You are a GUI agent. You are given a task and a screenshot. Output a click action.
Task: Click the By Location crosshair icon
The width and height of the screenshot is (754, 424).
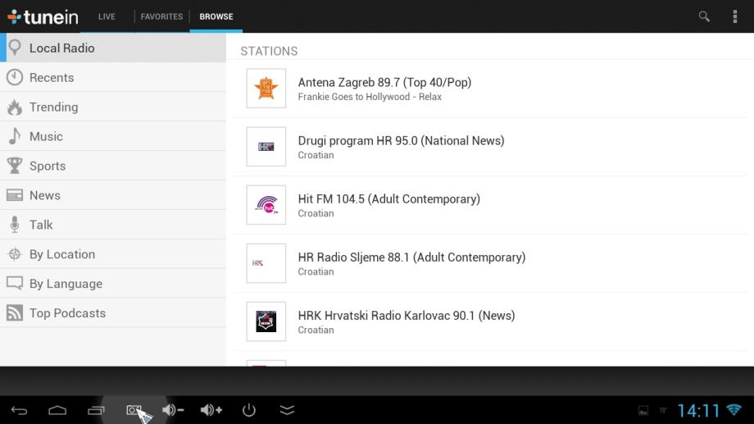(15, 253)
